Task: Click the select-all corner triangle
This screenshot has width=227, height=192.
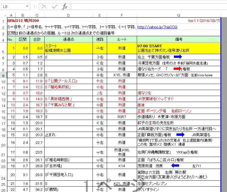Action: (x=5, y=15)
